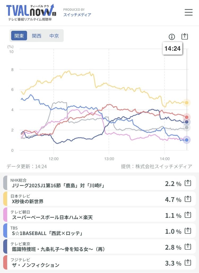Click the chart info icon
Screen dimensions: 199x273
[172, 37]
